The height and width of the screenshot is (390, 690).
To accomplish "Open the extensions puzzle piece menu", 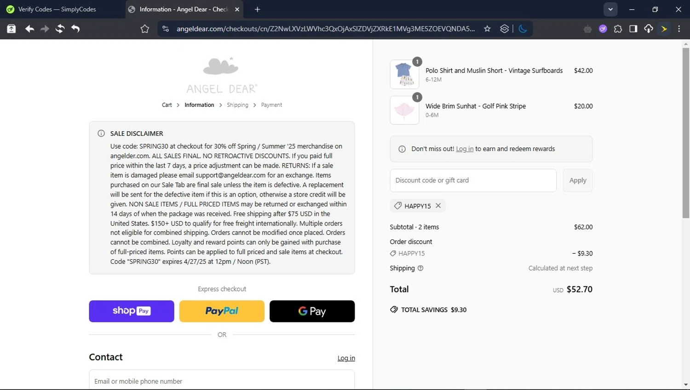I will pos(618,29).
